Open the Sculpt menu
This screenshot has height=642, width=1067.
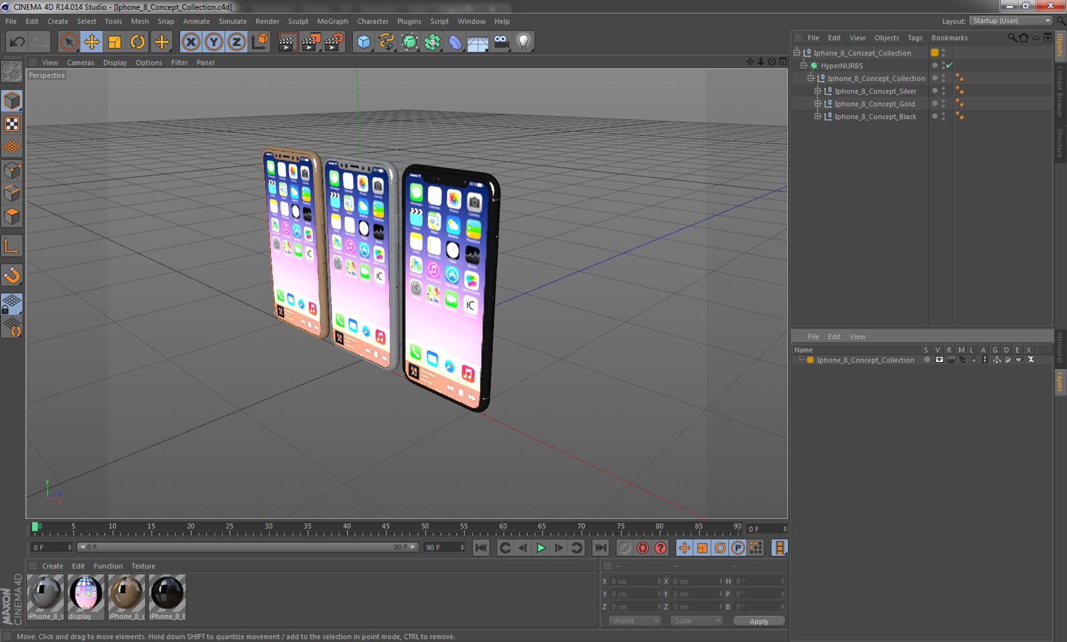[x=298, y=21]
